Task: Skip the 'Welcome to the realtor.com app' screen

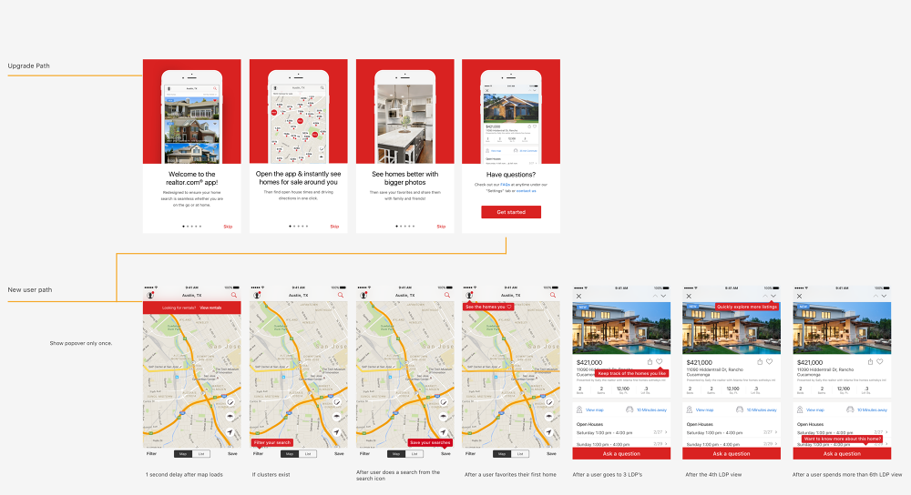Action: 228,227
